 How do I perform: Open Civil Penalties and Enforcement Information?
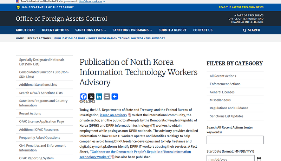(45, 148)
